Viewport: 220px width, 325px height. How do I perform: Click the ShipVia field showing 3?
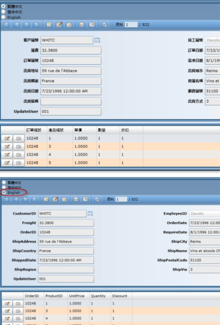(204, 269)
